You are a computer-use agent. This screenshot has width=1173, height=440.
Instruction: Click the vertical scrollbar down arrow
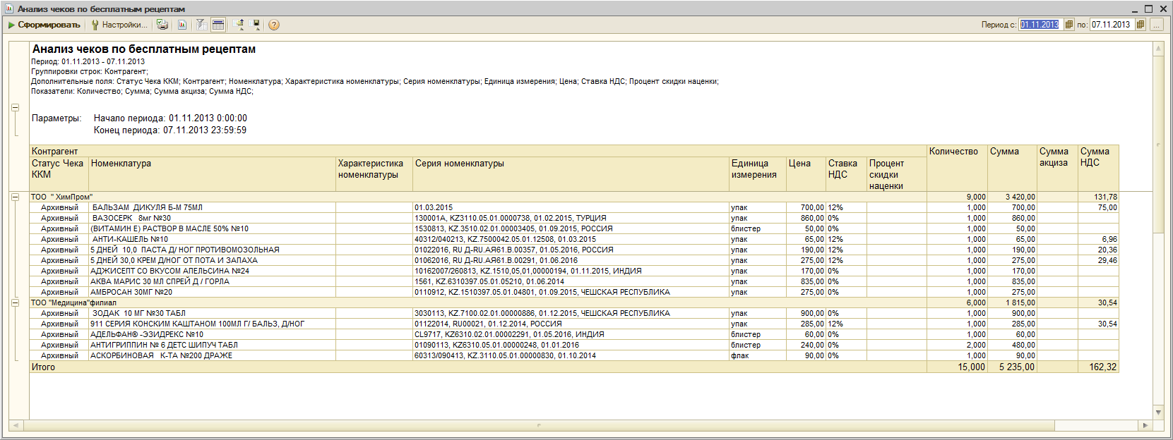point(1158,412)
